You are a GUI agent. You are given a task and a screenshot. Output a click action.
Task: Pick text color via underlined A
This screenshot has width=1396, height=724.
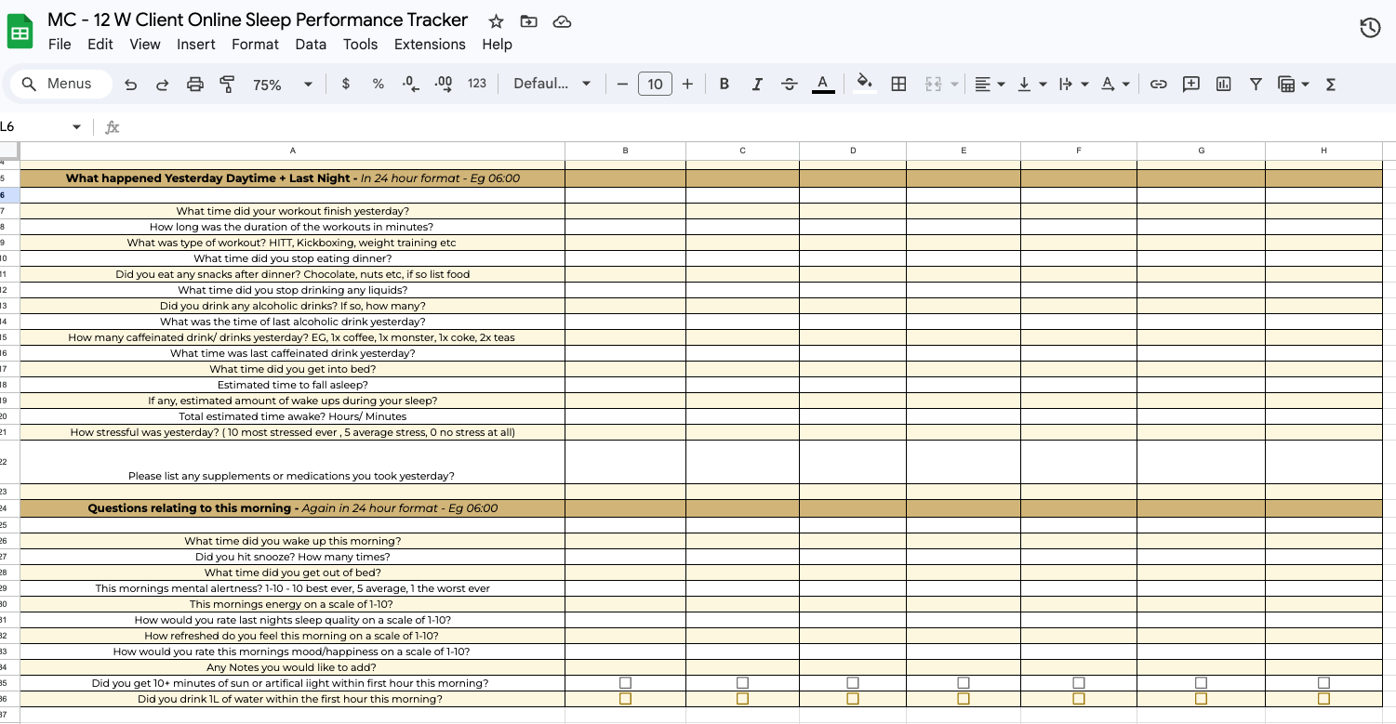point(823,84)
